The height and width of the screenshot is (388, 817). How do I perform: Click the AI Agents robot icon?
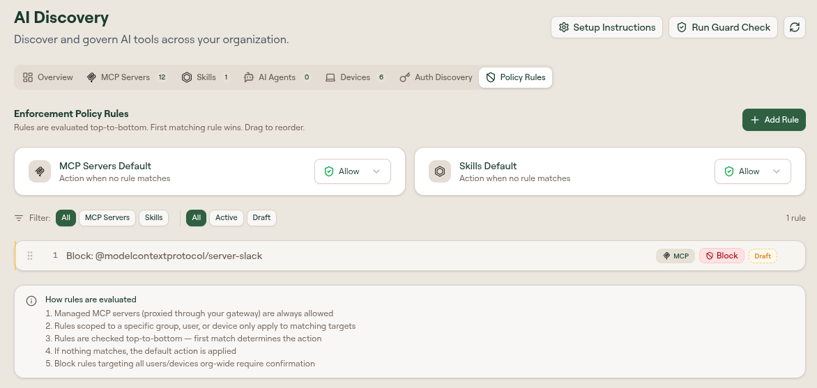point(249,77)
